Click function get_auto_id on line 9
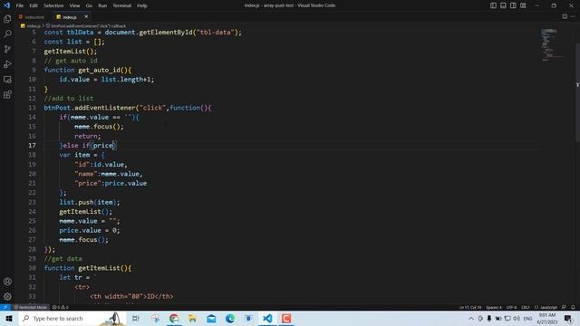Screen dimensions: 580x326 88,70
